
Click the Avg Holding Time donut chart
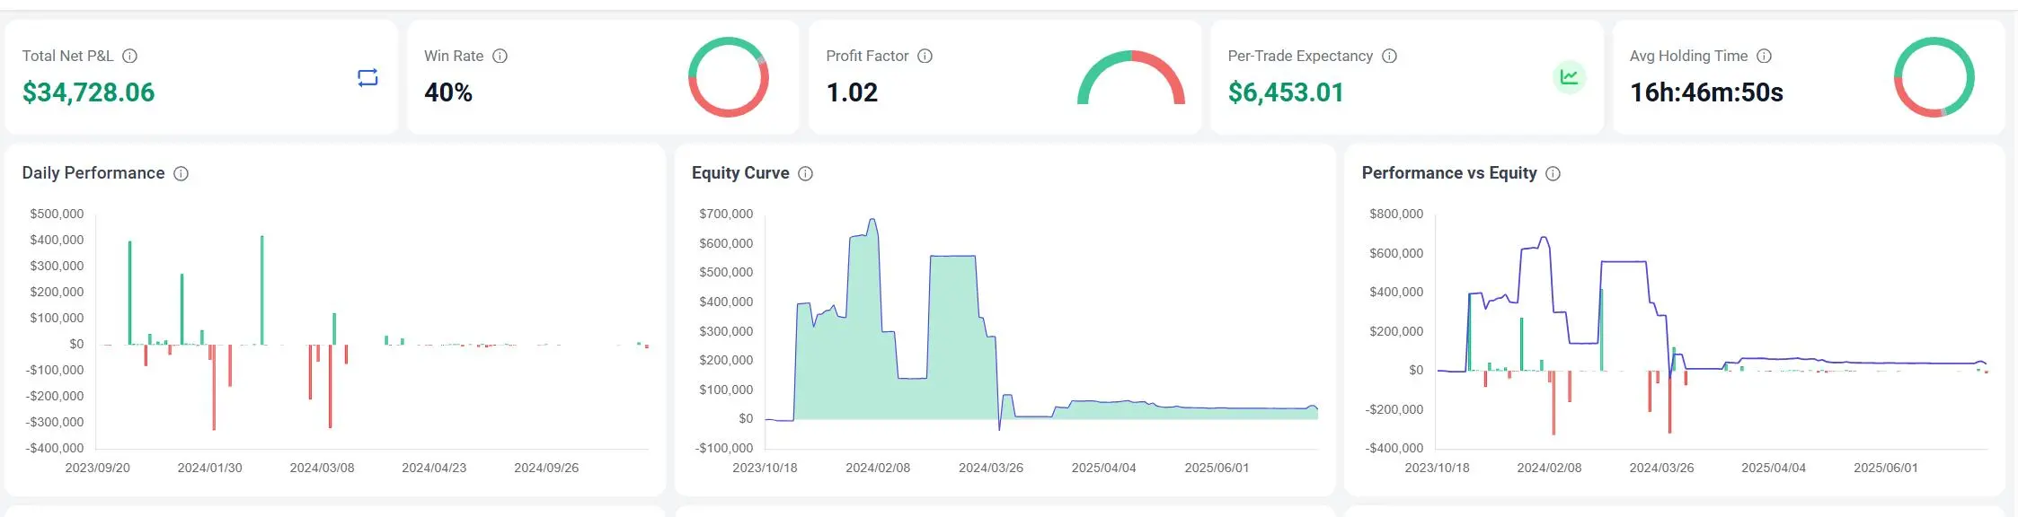point(1934,77)
